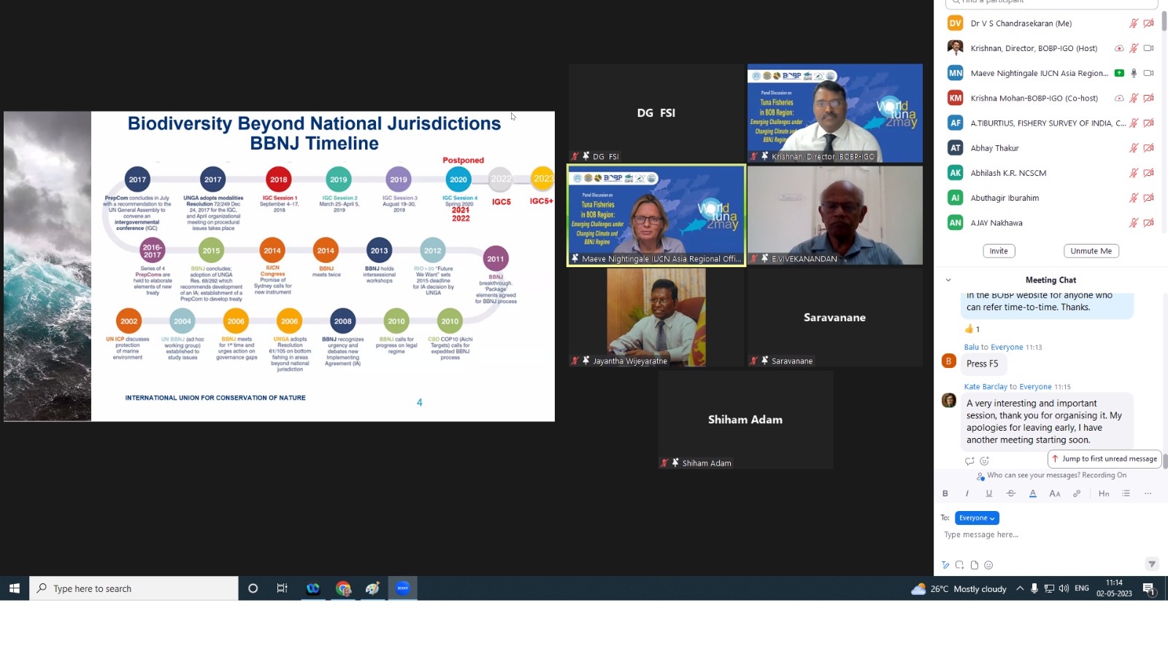Take a screenshot for chat
Screen dimensions: 1168x657
[959, 565]
